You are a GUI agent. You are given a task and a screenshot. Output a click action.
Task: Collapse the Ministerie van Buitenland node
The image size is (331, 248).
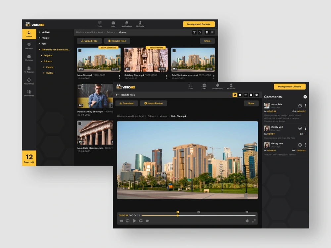[39, 50]
